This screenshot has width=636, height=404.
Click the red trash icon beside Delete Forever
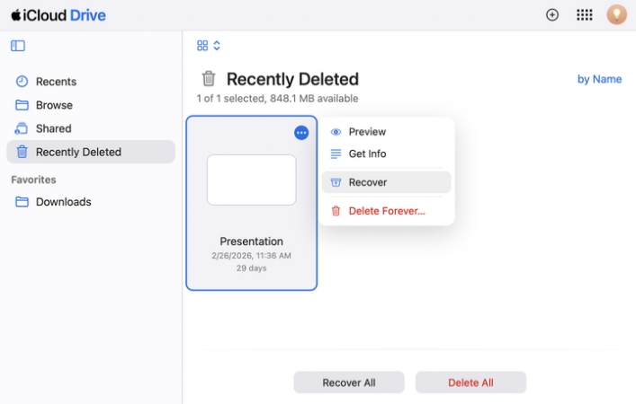point(336,211)
